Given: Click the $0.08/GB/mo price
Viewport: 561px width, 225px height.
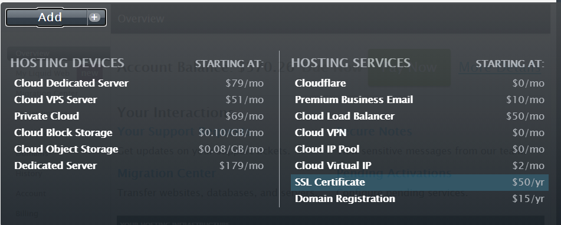Looking at the screenshot, I should pos(231,149).
